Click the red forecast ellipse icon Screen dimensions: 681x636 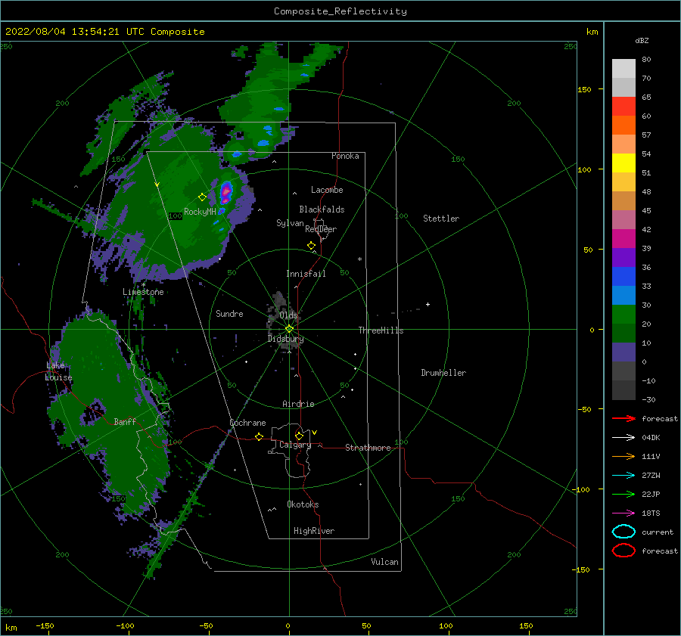(x=623, y=551)
